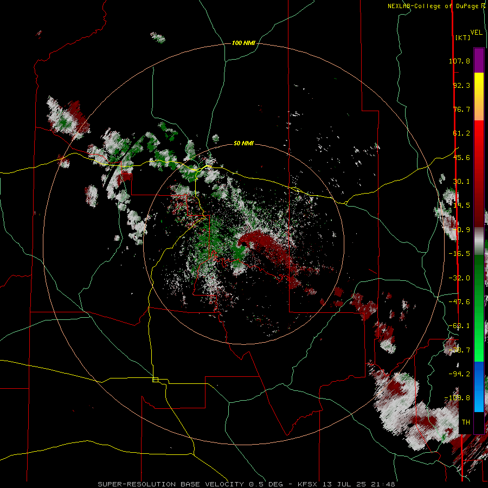Click the small yellow square highway junction marker

[x=155, y=380]
